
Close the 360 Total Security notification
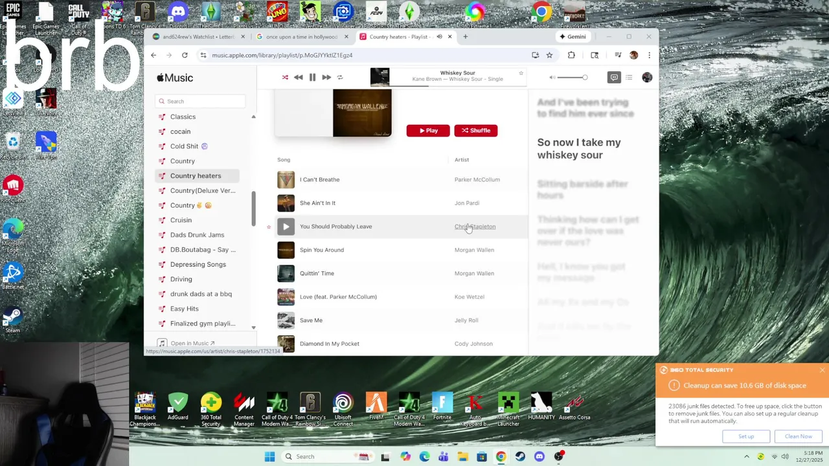tap(822, 370)
